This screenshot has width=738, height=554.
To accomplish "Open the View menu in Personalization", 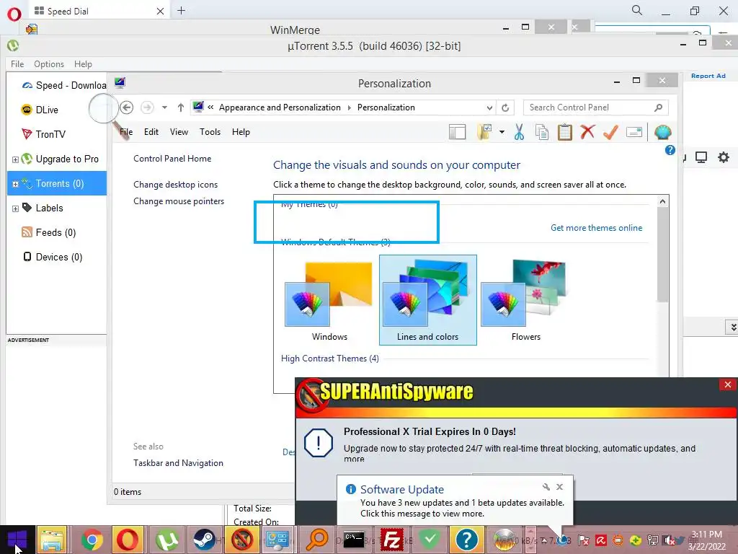I will coord(179,132).
